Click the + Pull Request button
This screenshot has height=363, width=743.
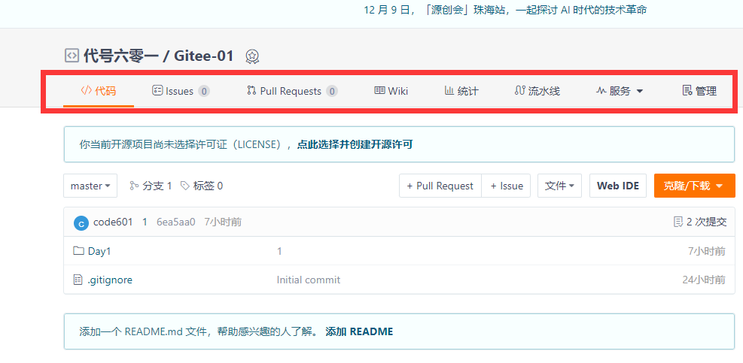(x=440, y=186)
